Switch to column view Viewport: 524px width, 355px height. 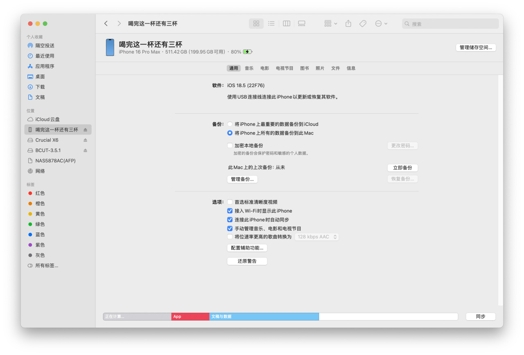[x=287, y=24]
